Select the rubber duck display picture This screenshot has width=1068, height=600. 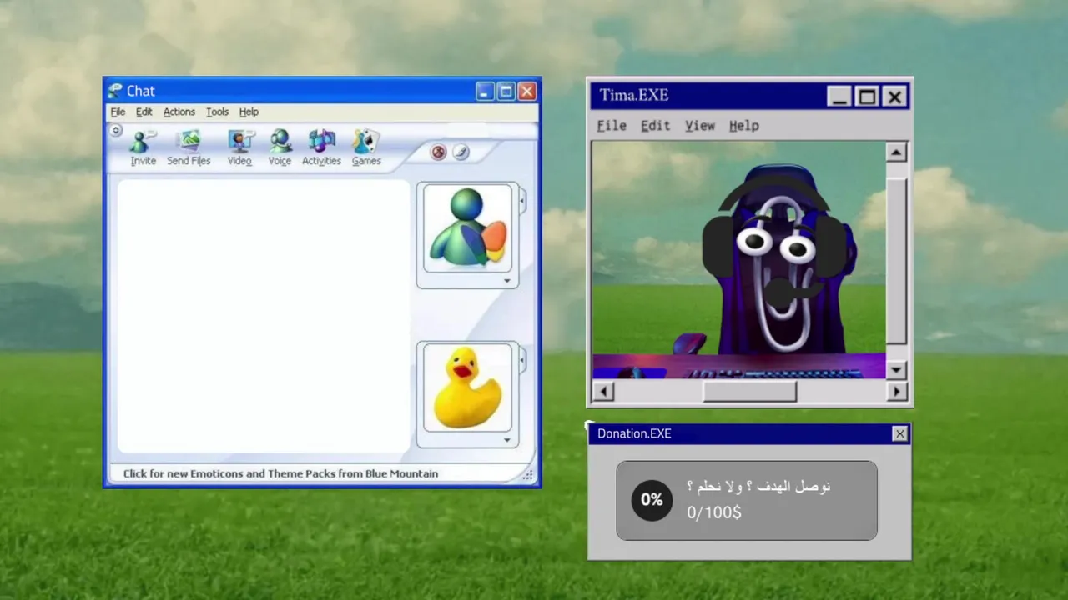pos(467,387)
